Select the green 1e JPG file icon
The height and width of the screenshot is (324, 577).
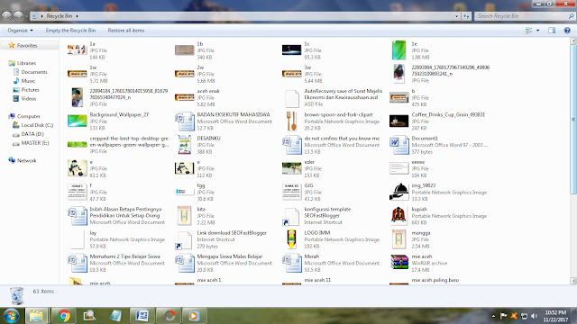click(398, 50)
